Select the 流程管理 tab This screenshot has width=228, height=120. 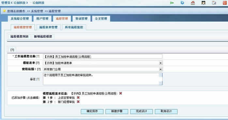62,19
